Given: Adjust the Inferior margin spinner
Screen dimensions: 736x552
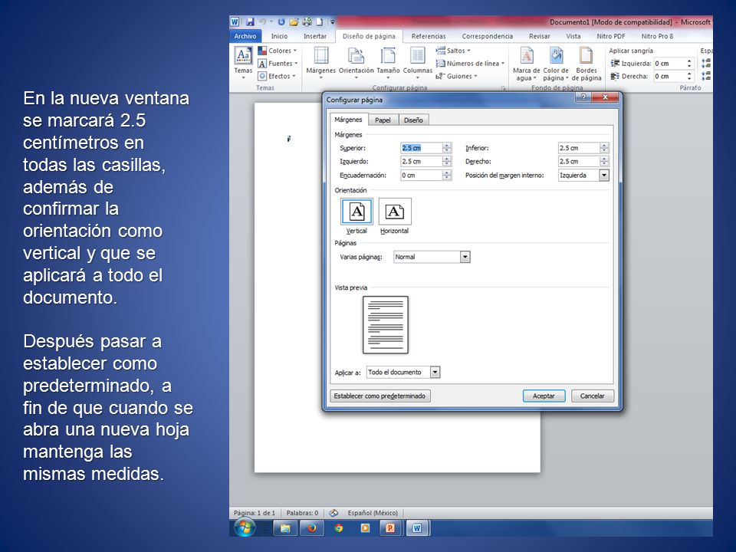Looking at the screenshot, I should point(605,148).
